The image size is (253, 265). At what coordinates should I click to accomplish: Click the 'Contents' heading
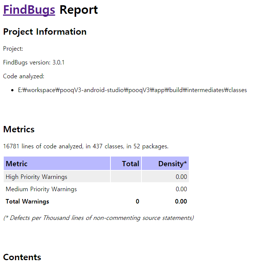coord(22,257)
